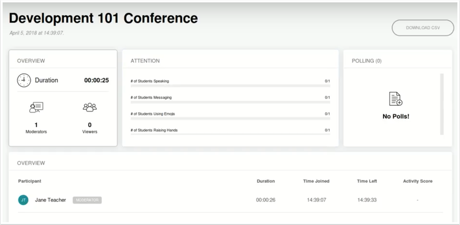This screenshot has height=225, width=460.
Task: Click the POLLING (0) panel heading
Action: tap(367, 61)
